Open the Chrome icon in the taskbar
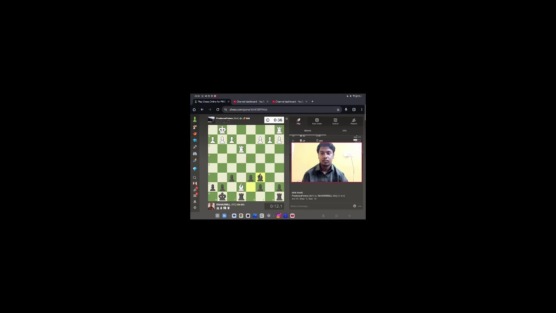Screen dimensions: 556x313 click(x=241, y=216)
